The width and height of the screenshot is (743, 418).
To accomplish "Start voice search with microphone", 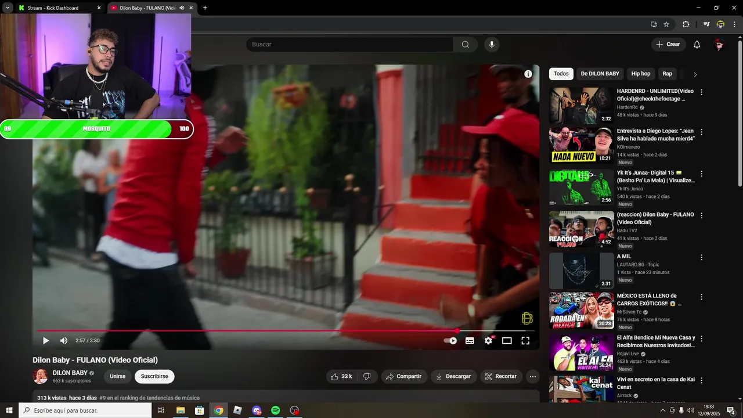I will point(492,45).
